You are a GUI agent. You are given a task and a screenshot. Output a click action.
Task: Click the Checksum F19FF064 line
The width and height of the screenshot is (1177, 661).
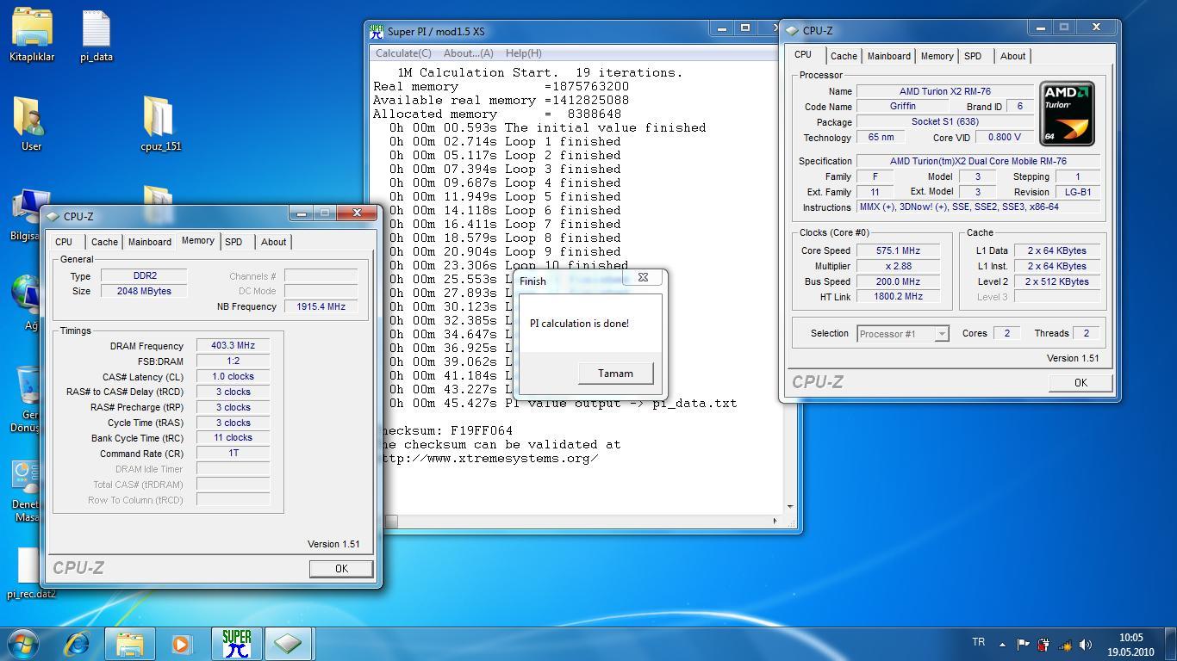click(x=445, y=430)
